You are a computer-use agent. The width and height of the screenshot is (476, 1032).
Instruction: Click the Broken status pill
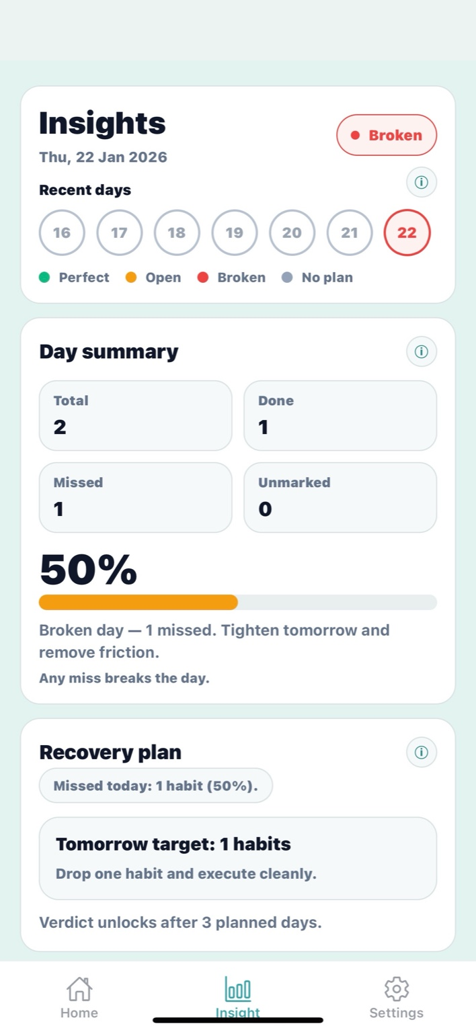pyautogui.click(x=387, y=135)
